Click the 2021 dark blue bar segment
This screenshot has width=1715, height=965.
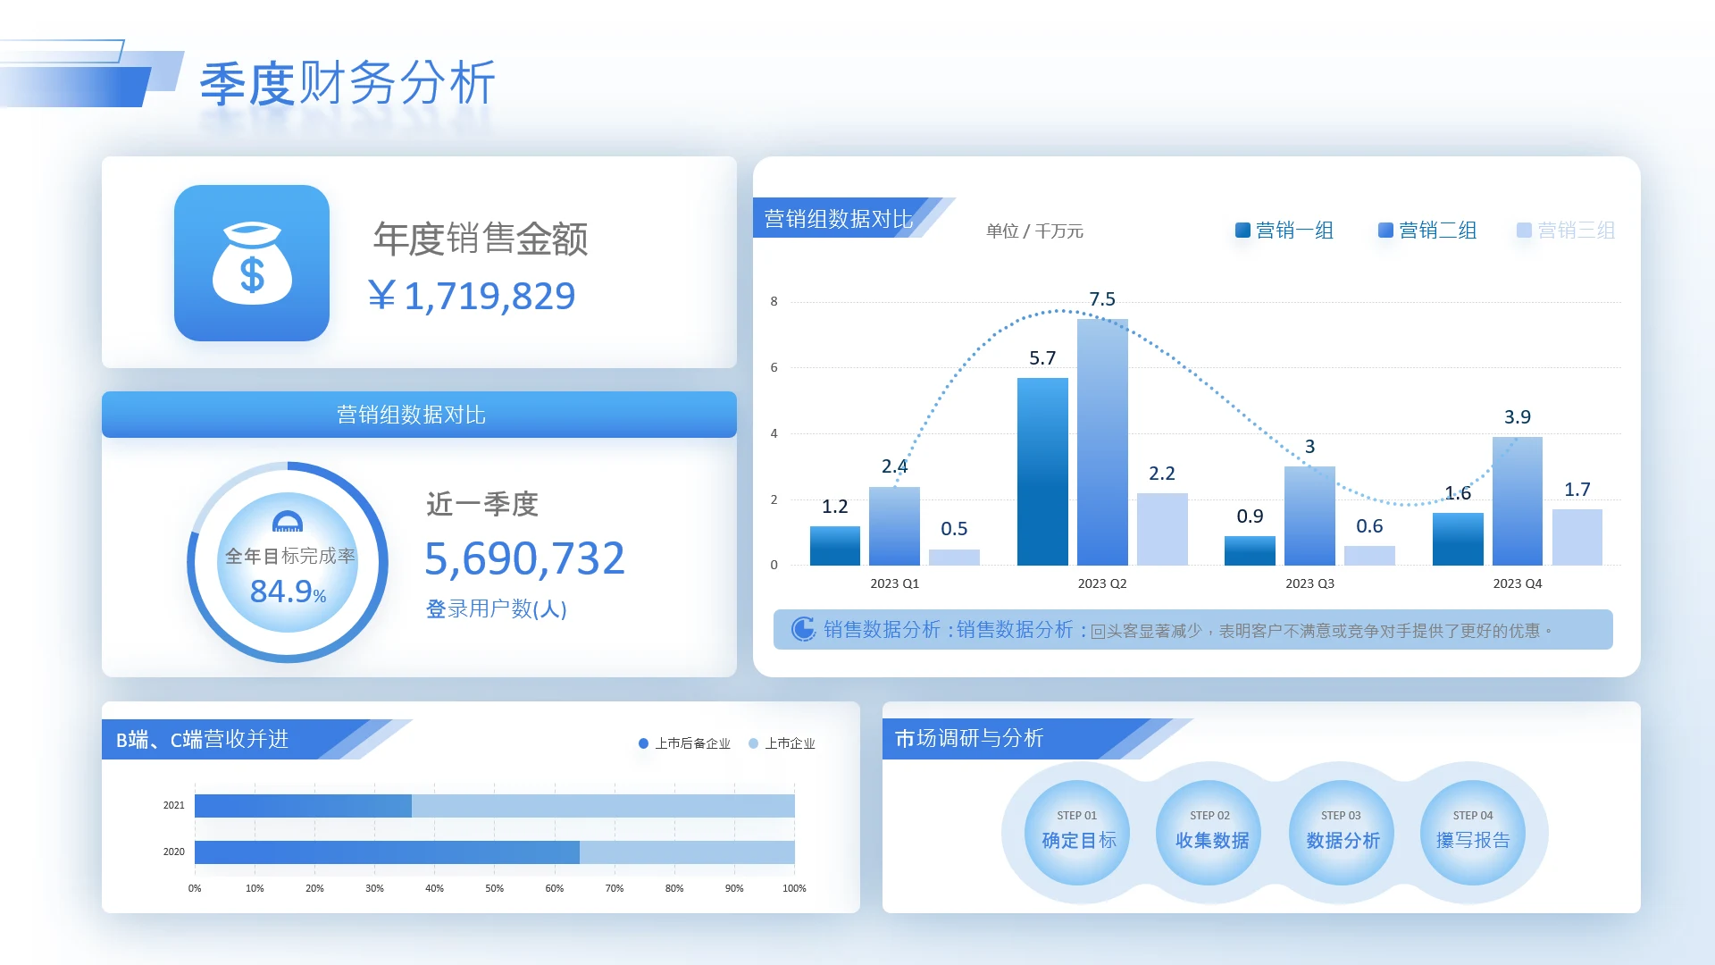(303, 806)
